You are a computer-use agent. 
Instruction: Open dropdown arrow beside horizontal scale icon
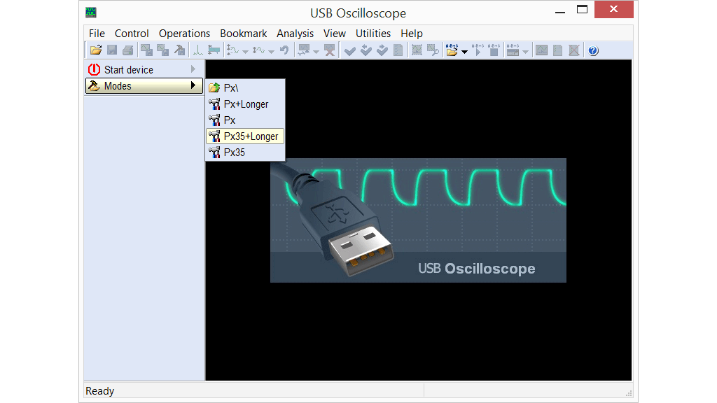tap(271, 52)
